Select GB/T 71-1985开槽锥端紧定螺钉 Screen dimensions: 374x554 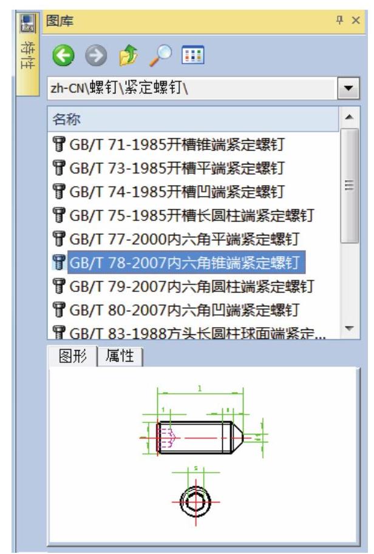pos(177,144)
